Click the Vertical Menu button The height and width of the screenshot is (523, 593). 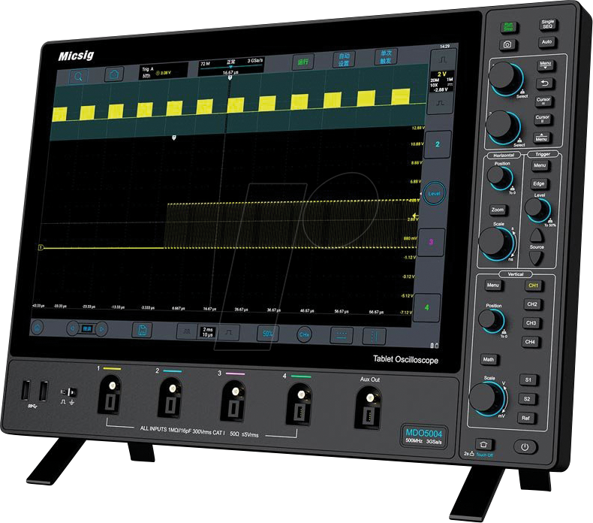click(492, 285)
